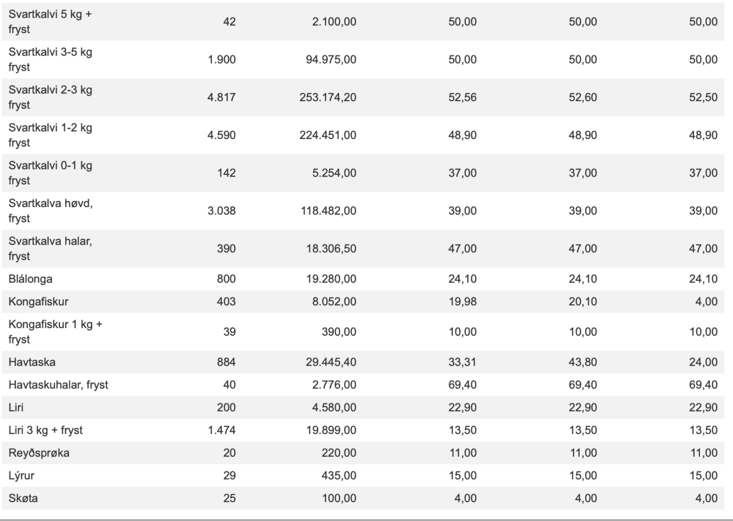Select the Liri 3 kg + fryst row label

[45, 430]
